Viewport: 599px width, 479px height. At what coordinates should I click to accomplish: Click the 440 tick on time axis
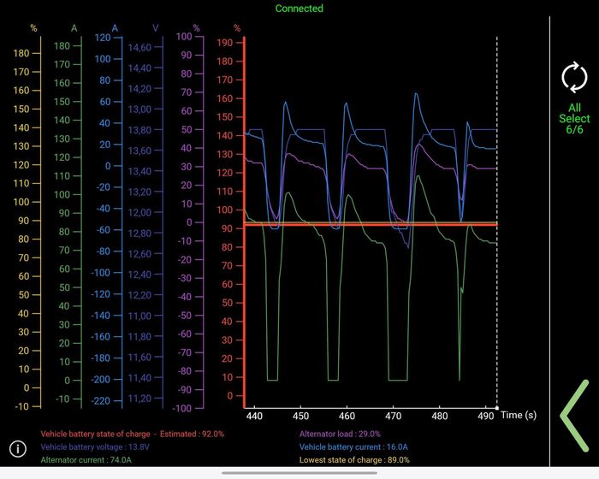click(x=254, y=416)
